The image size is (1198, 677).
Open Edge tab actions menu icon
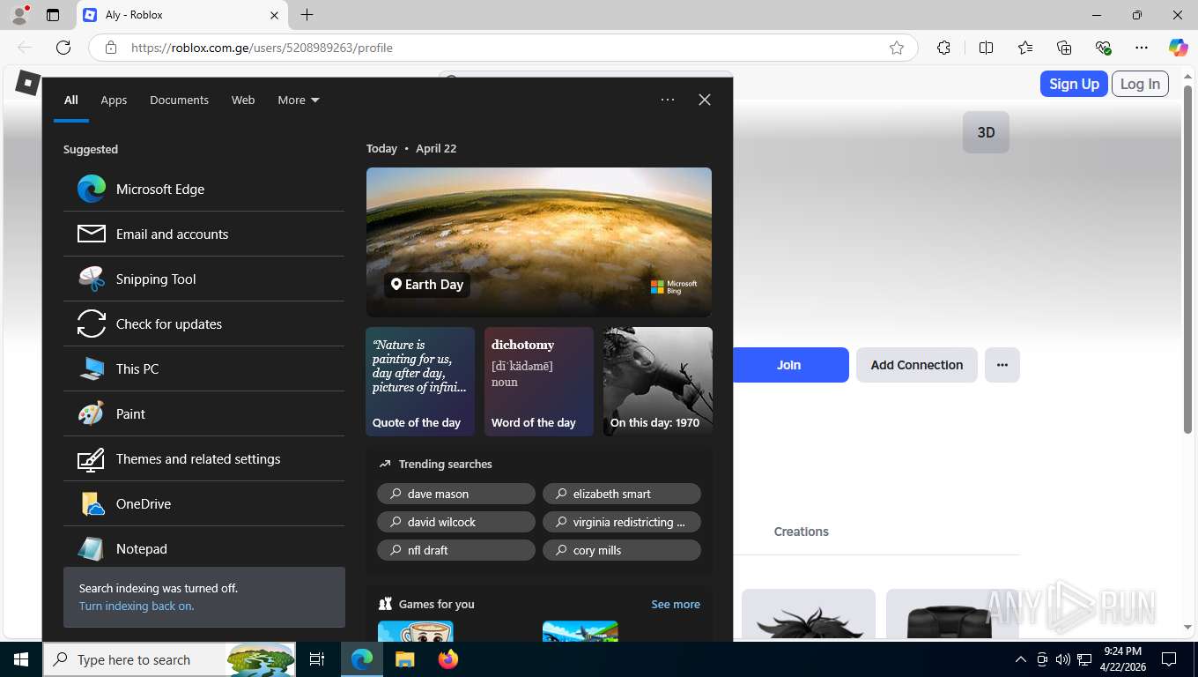pyautogui.click(x=53, y=15)
